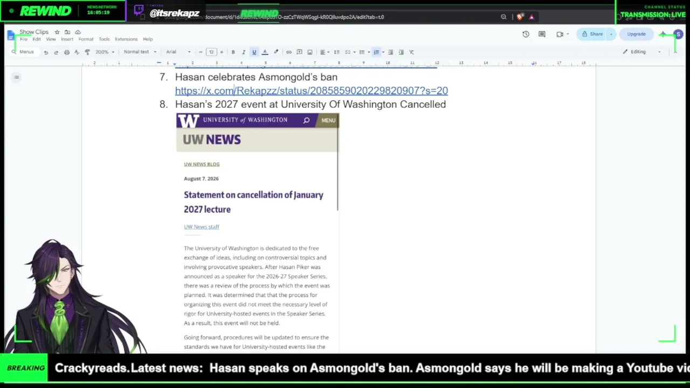Viewport: 690px width, 388px height.
Task: Click the UW News search icon
Action: [x=306, y=120]
